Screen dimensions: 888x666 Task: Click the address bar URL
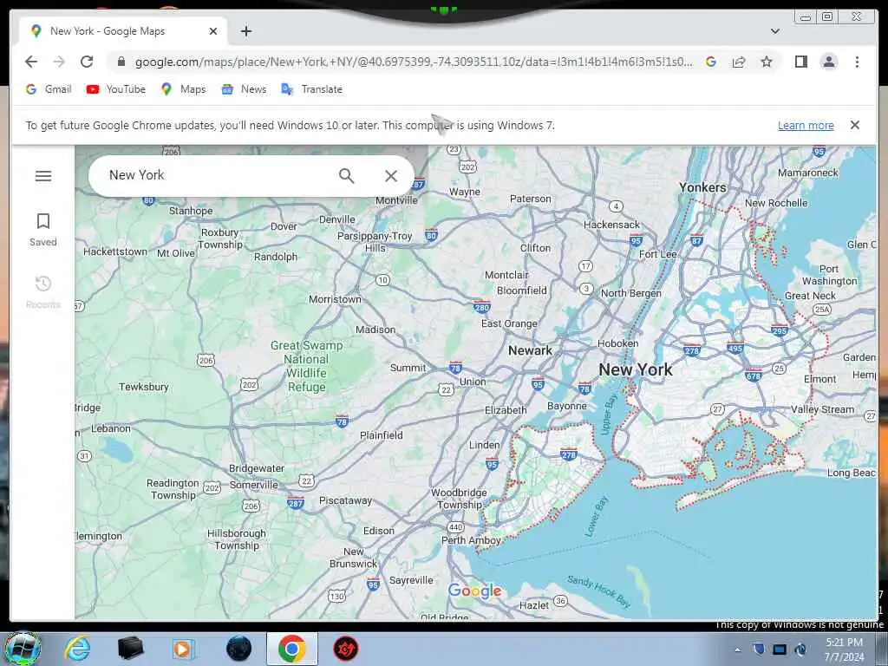pos(414,62)
